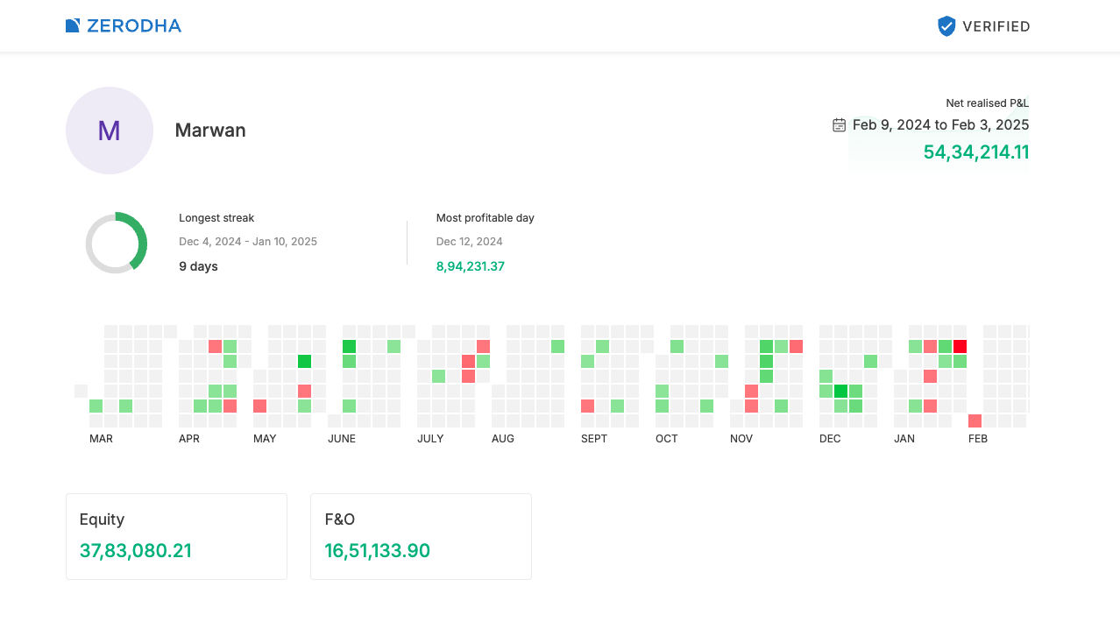The width and height of the screenshot is (1120, 636).
Task: Open the F&O P&L card
Action: [421, 536]
